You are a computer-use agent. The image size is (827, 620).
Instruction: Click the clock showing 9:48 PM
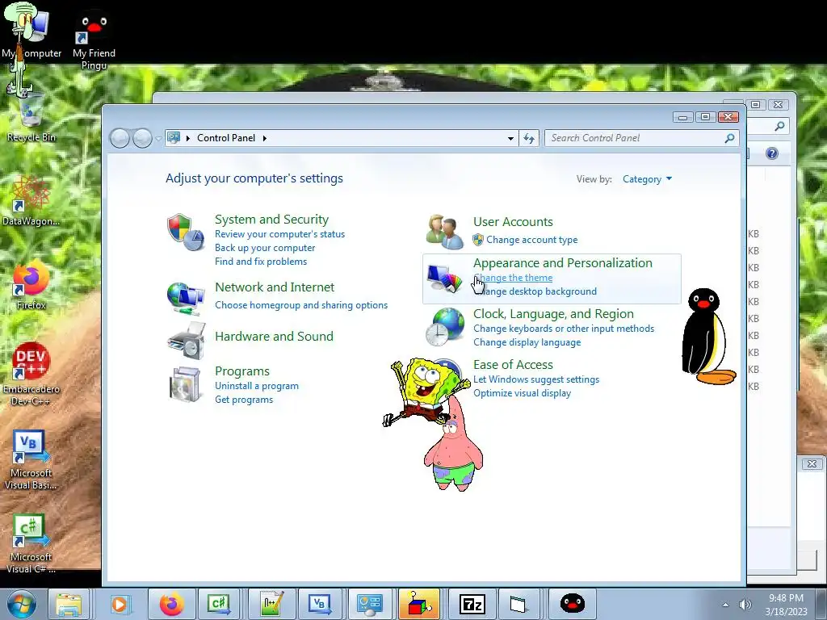click(x=786, y=598)
